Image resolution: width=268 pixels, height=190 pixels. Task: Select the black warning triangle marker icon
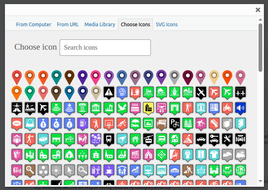click(109, 93)
